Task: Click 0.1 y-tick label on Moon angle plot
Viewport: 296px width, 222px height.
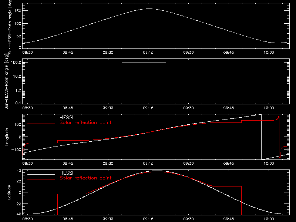Action: click(x=18, y=103)
